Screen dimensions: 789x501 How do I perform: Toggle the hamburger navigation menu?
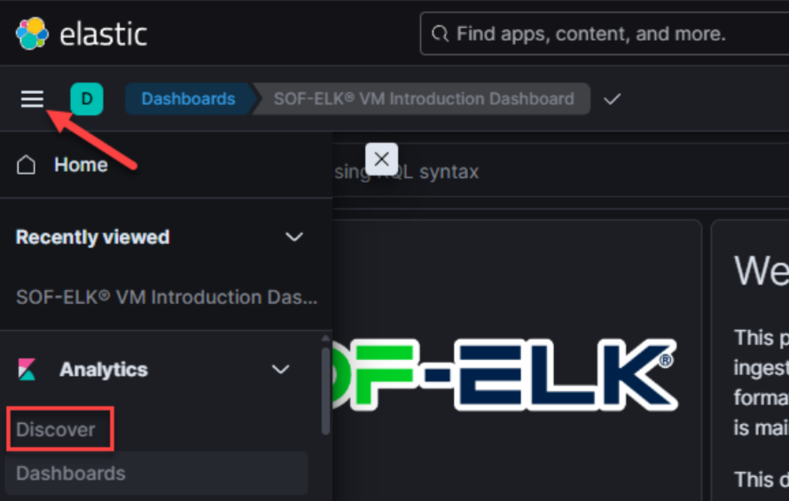click(32, 98)
